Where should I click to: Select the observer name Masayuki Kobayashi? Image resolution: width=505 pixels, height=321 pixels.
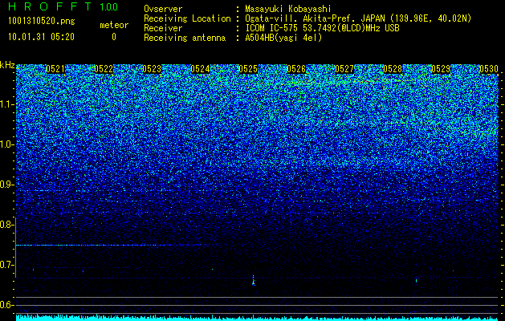[288, 10]
